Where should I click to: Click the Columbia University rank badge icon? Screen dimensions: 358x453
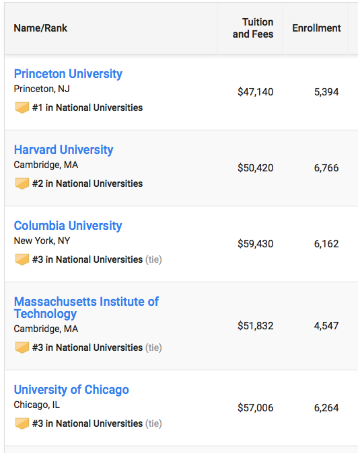click(22, 259)
